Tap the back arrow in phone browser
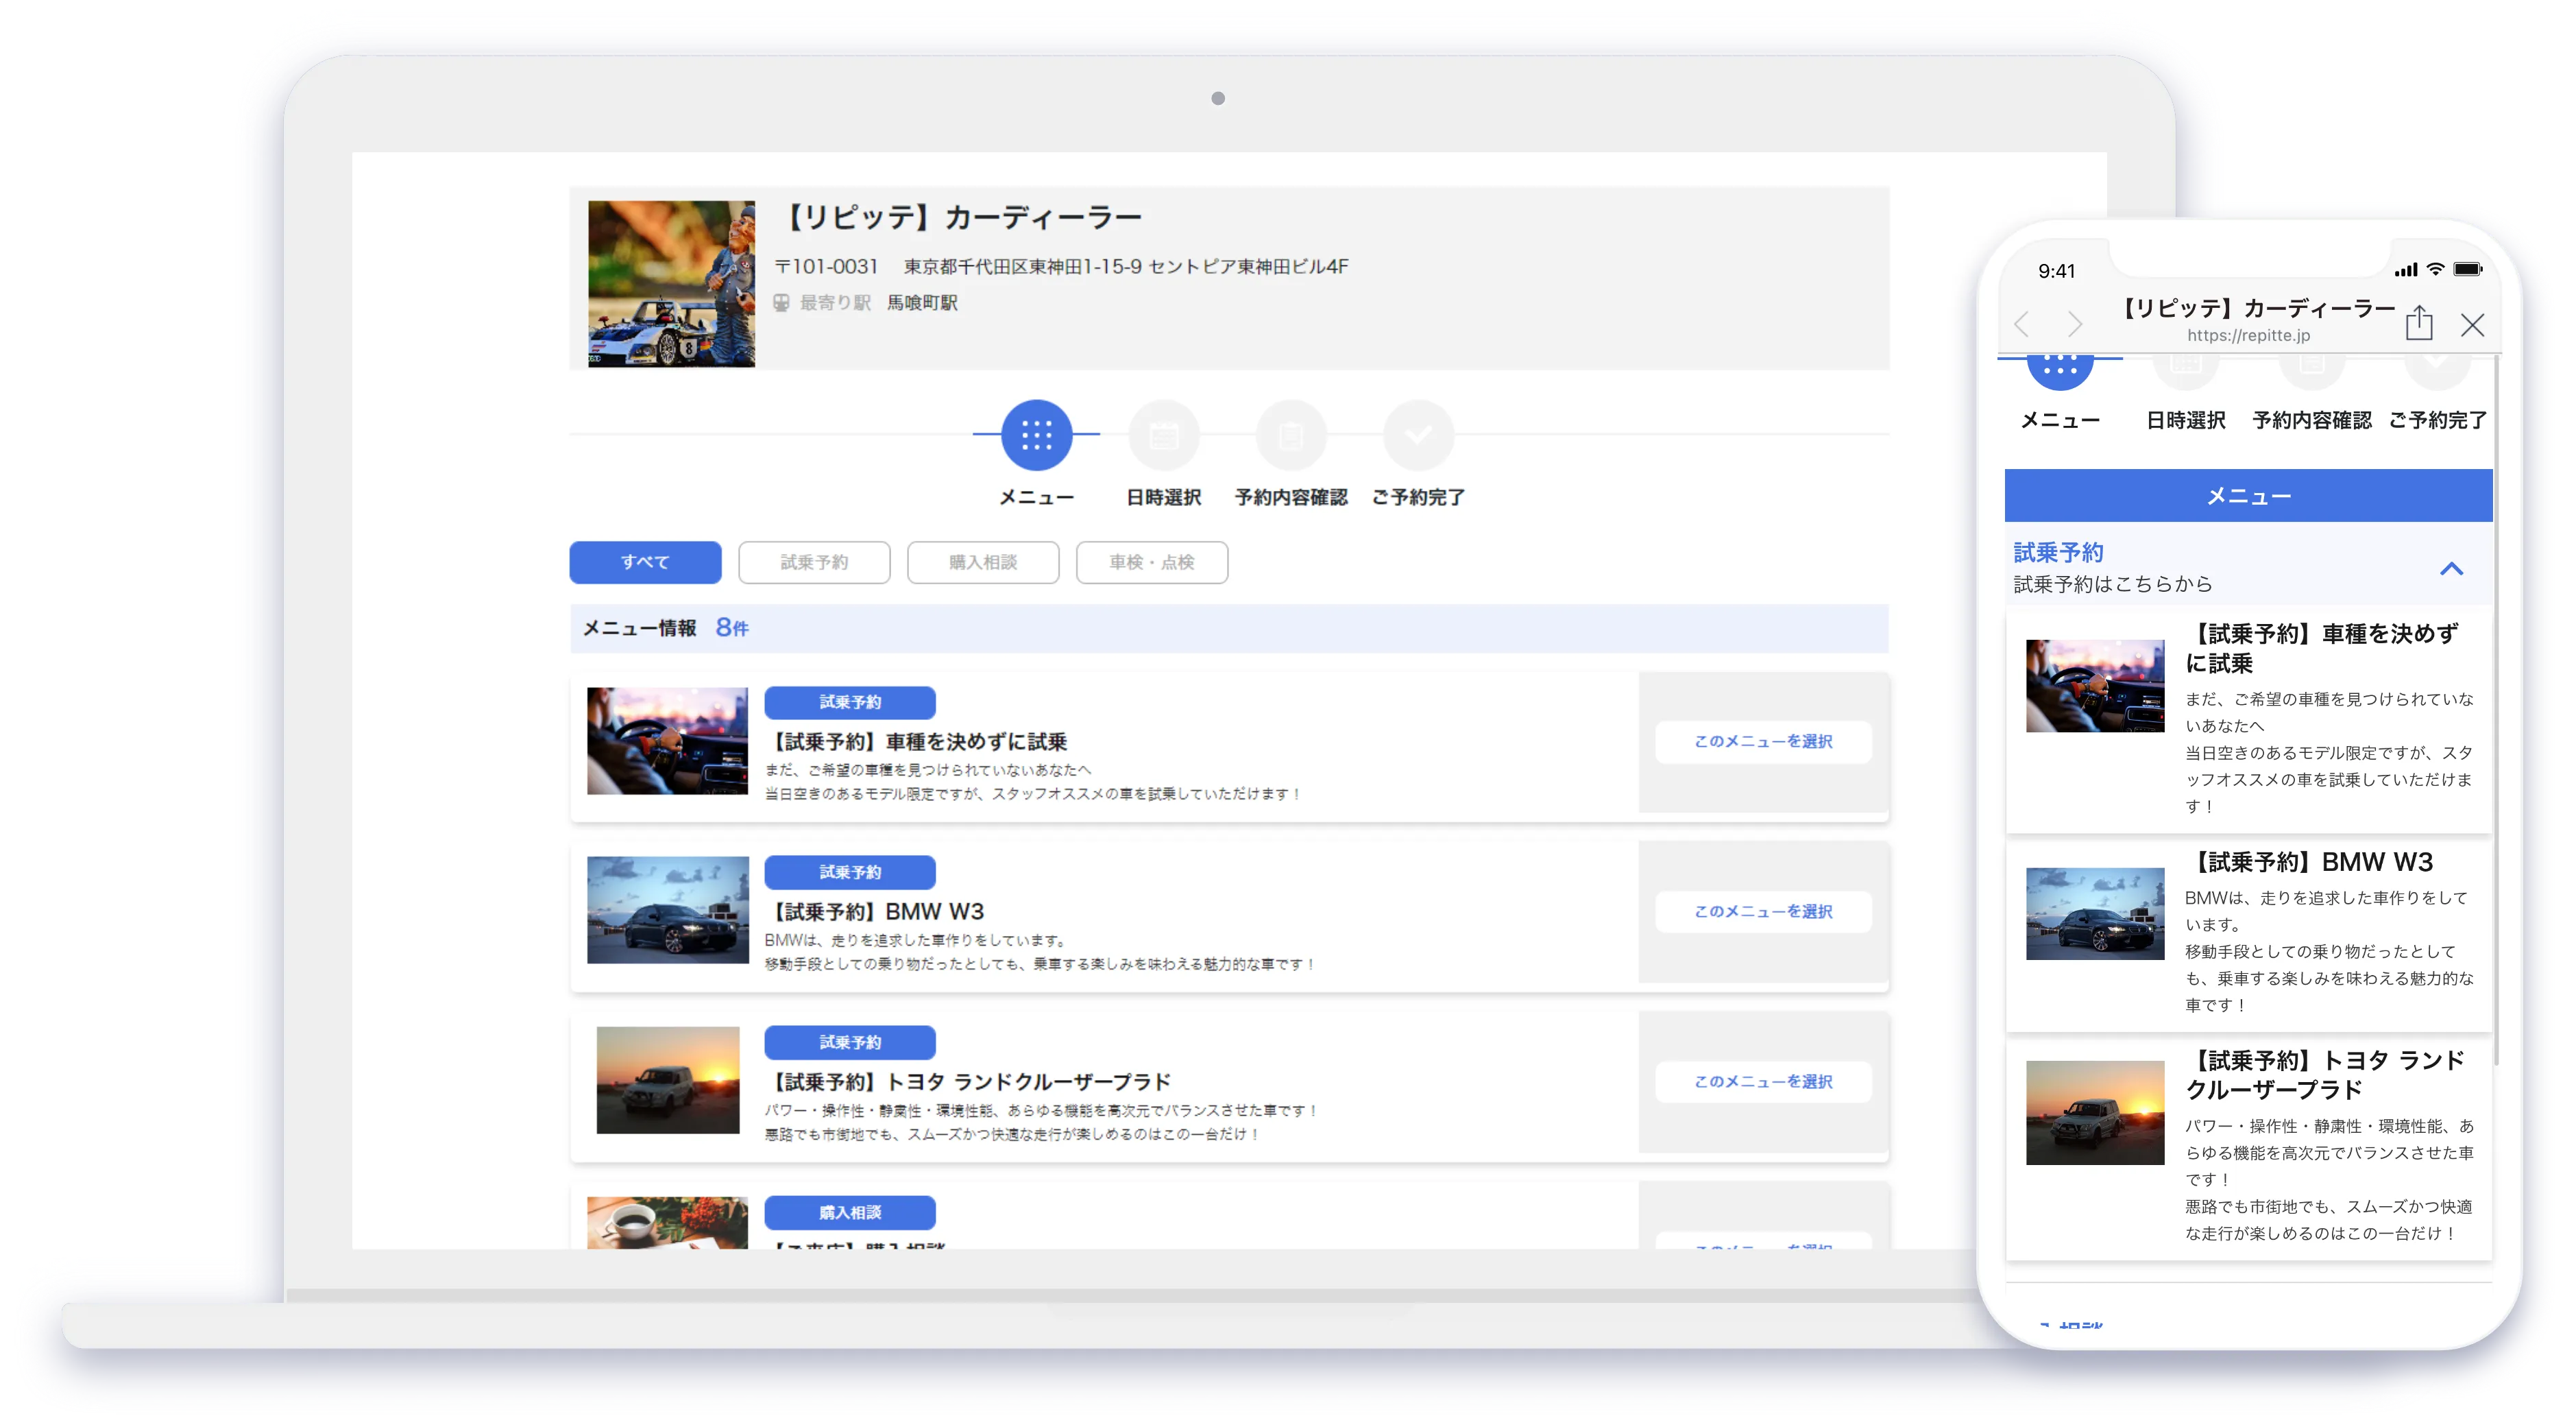The height and width of the screenshot is (1427, 2576). (2022, 324)
